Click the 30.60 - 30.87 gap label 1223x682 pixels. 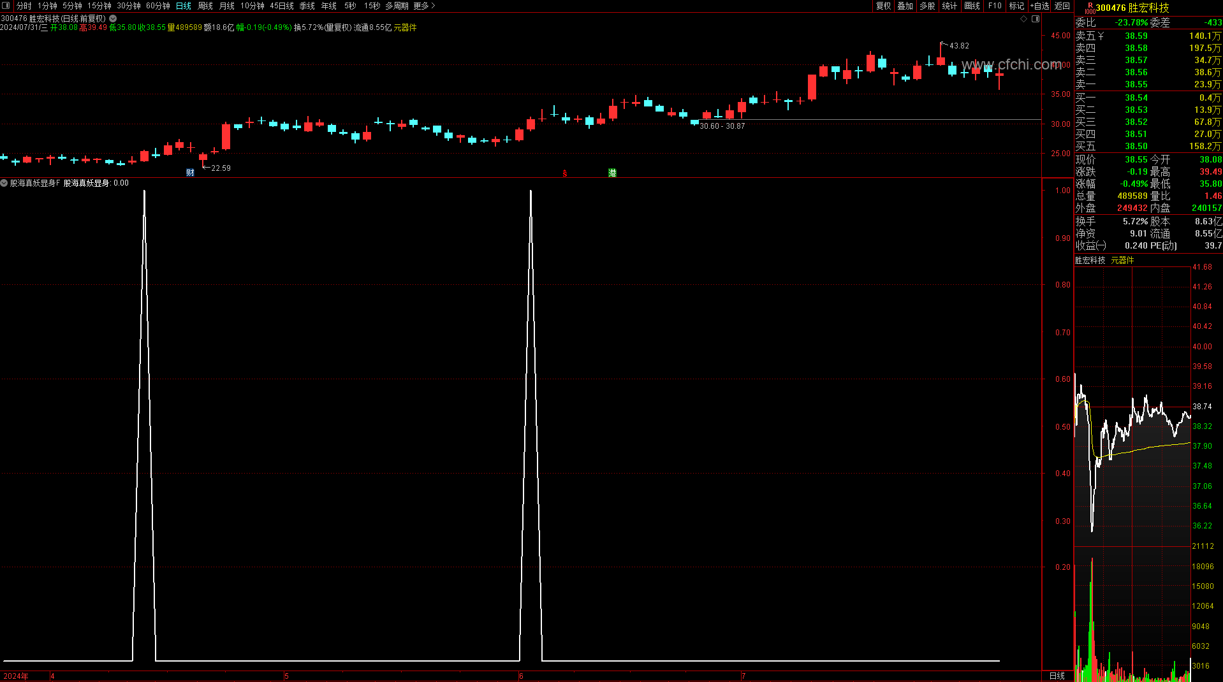[x=722, y=126]
